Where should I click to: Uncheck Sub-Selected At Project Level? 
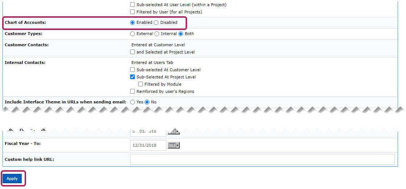[x=133, y=77]
